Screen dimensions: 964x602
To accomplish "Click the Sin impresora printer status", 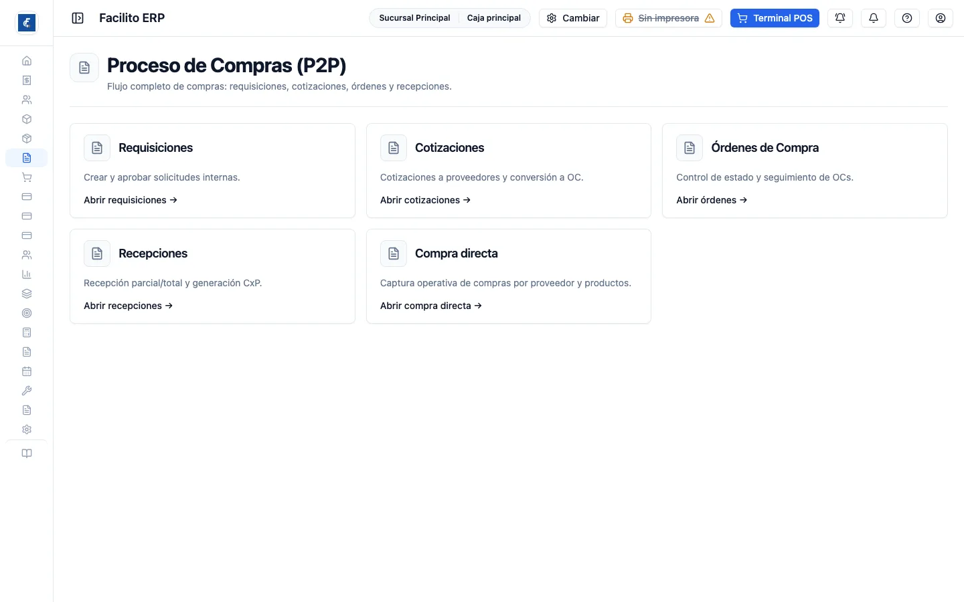I will (669, 18).
